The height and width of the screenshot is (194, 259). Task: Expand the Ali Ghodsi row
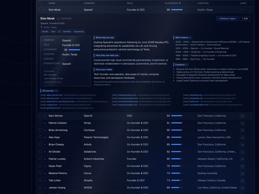tap(45, 152)
